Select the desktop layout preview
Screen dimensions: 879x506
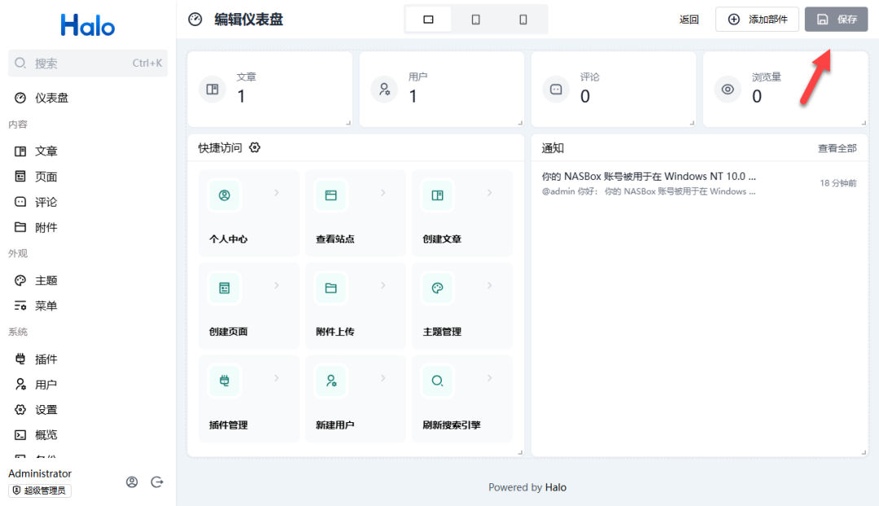point(428,20)
